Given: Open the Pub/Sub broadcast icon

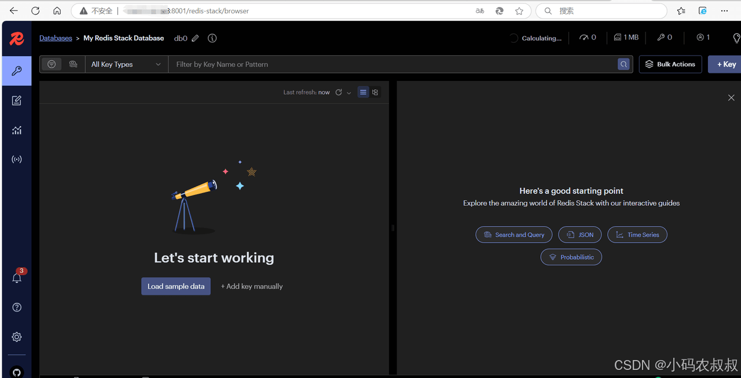Looking at the screenshot, I should [17, 159].
